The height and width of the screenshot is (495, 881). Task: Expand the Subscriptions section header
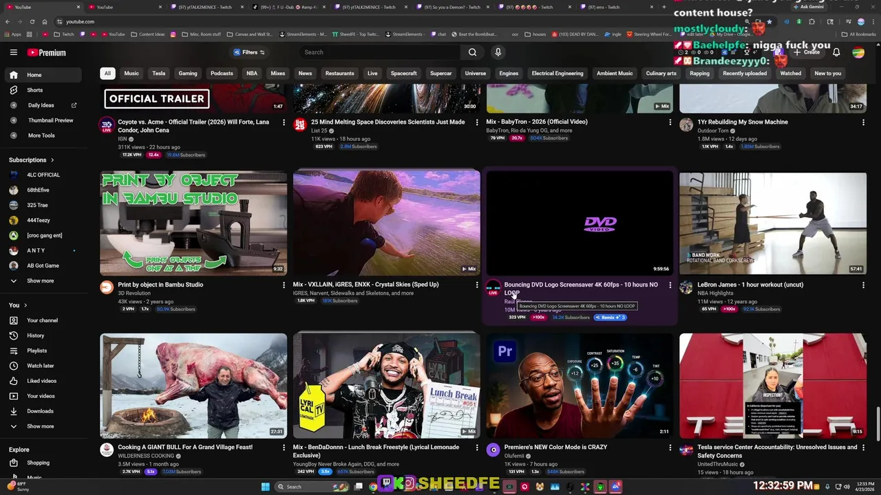pyautogui.click(x=32, y=160)
